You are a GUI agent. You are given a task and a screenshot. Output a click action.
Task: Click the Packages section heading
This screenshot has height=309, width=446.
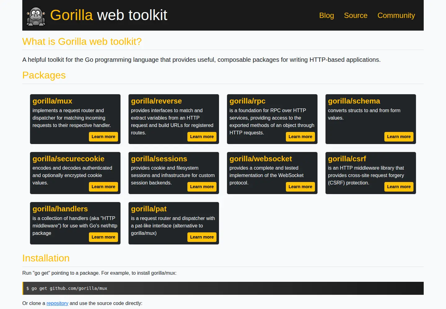coord(44,75)
